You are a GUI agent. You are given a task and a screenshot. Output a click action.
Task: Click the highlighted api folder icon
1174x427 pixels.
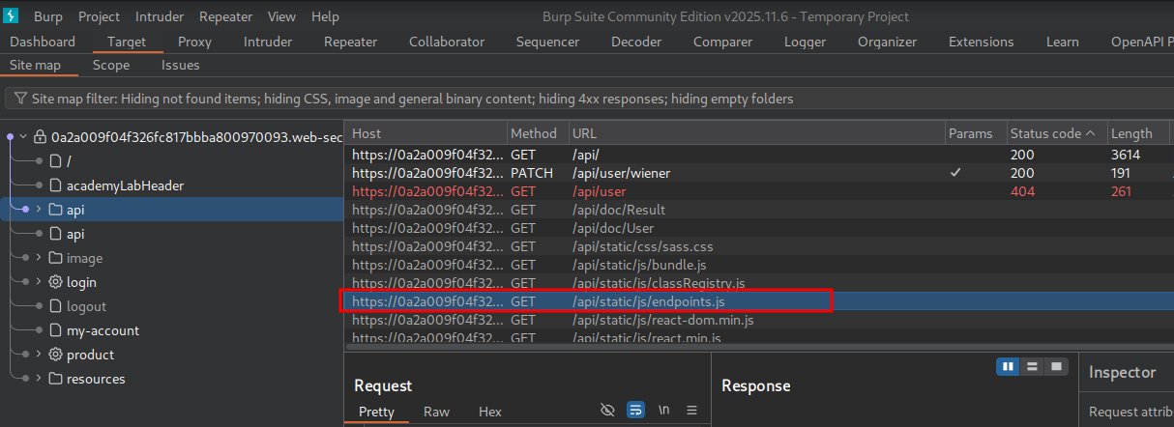pos(55,210)
